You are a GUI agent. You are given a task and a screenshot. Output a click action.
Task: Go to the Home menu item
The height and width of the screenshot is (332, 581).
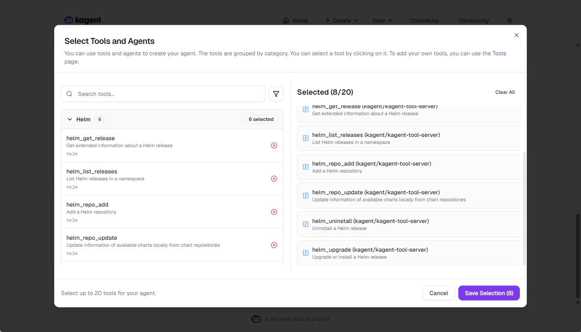295,20
